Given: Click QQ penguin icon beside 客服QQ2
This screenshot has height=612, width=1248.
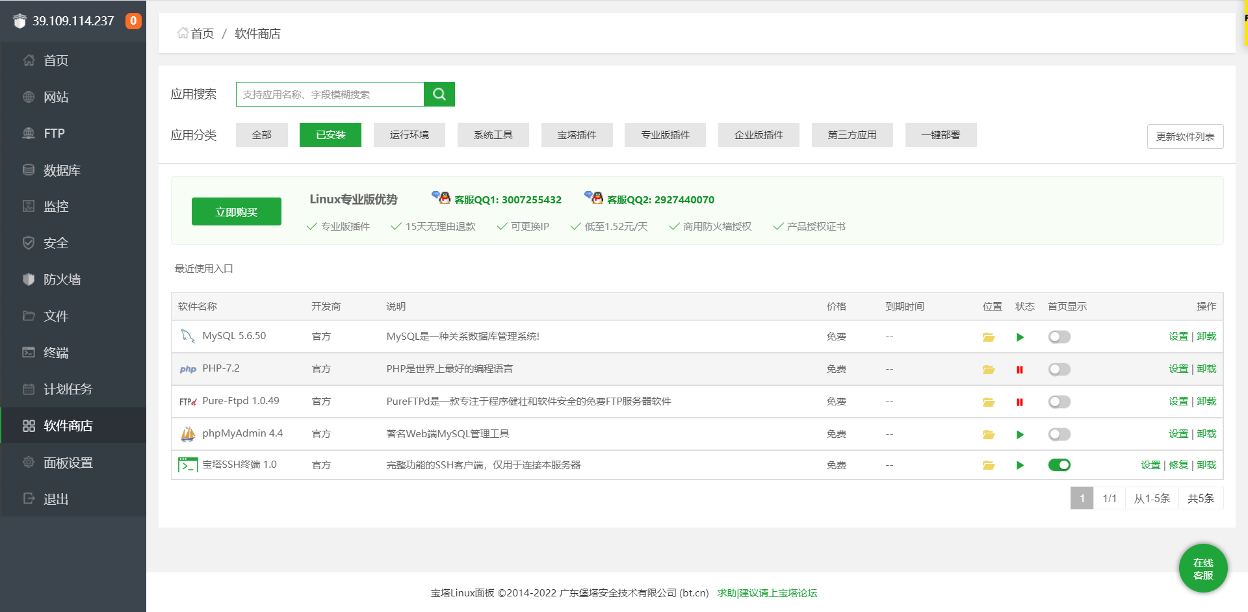Looking at the screenshot, I should click(593, 198).
